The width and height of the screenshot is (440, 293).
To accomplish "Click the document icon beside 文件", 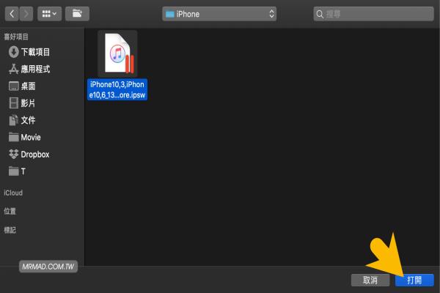I will pyautogui.click(x=13, y=120).
